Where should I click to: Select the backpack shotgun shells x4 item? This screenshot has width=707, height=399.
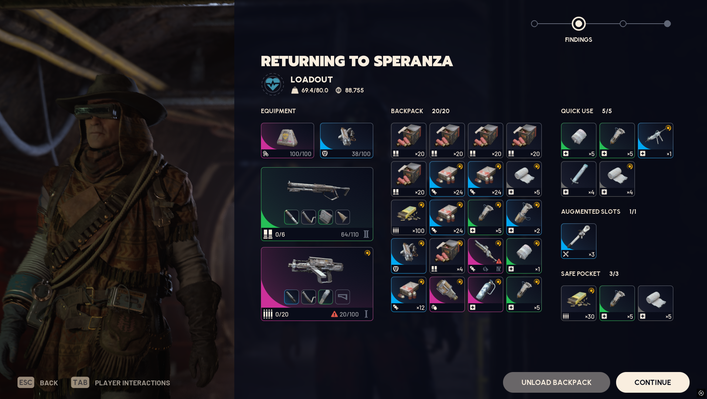coord(447,256)
